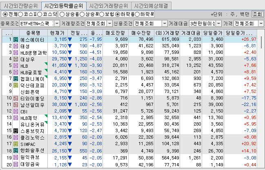This screenshot has width=265, height=170.
Task: Click the 주 badge beside 대상우
Action: coord(16,59)
